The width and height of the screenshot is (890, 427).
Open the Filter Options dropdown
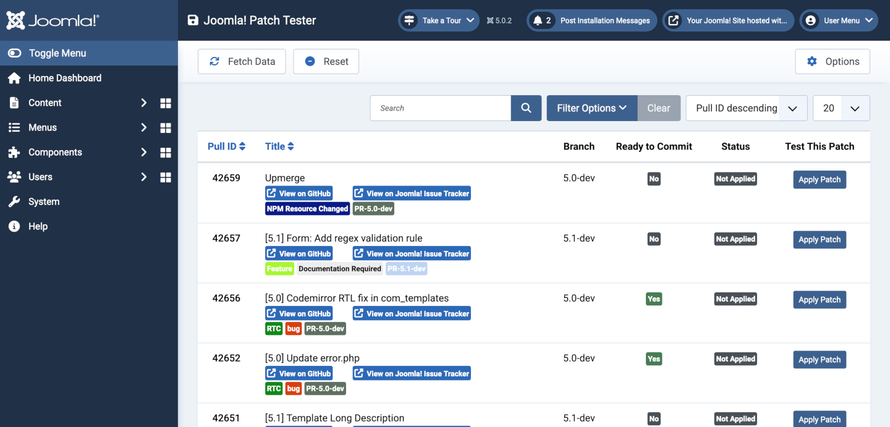click(x=591, y=108)
